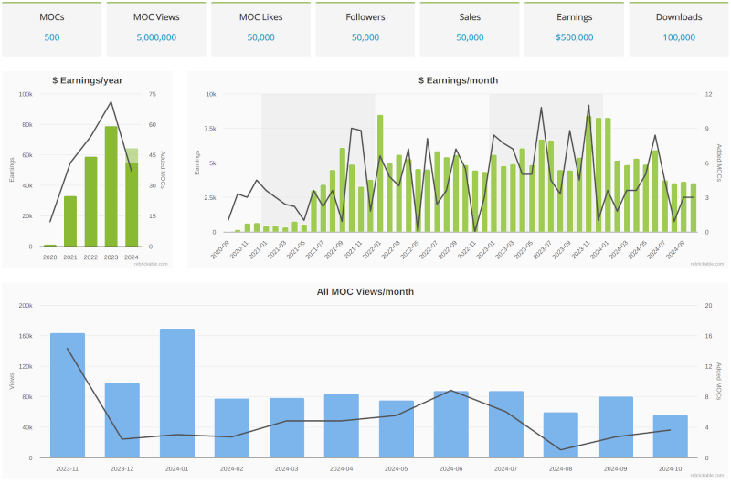The image size is (731, 483).
Task: Click the Followers stat card
Action: 365,27
